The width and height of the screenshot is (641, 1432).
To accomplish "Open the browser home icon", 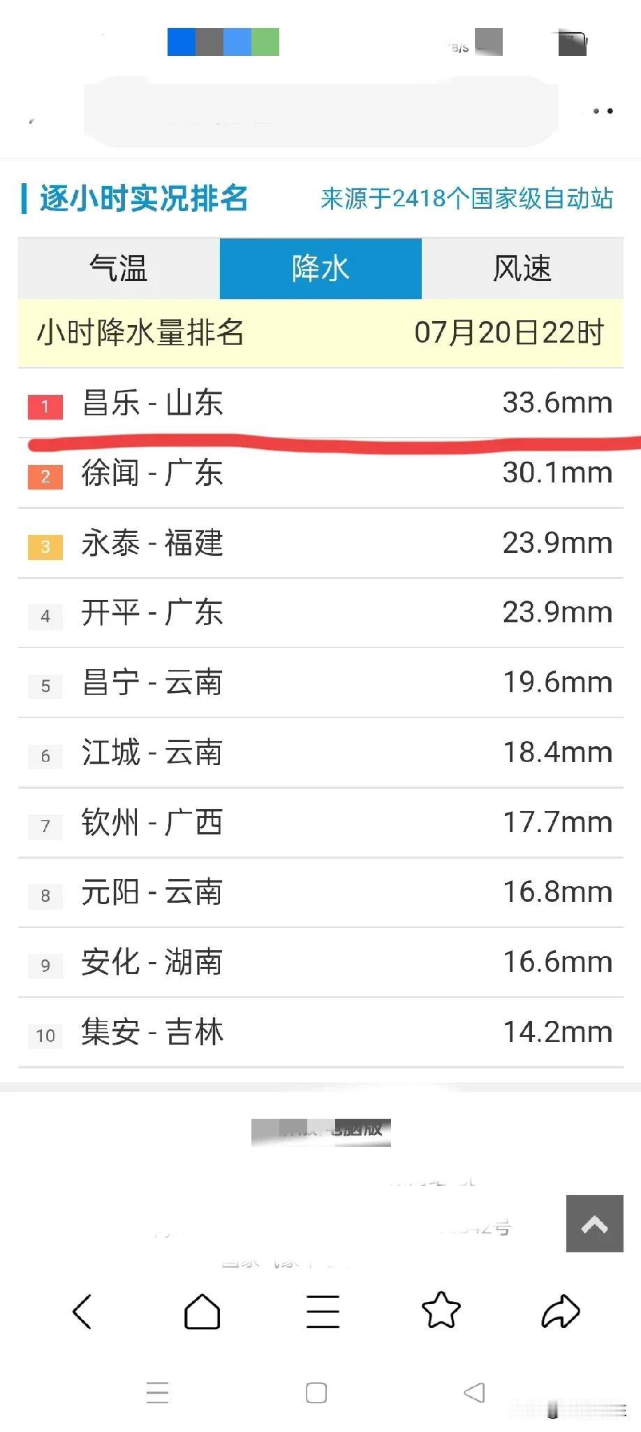I will tap(202, 1311).
